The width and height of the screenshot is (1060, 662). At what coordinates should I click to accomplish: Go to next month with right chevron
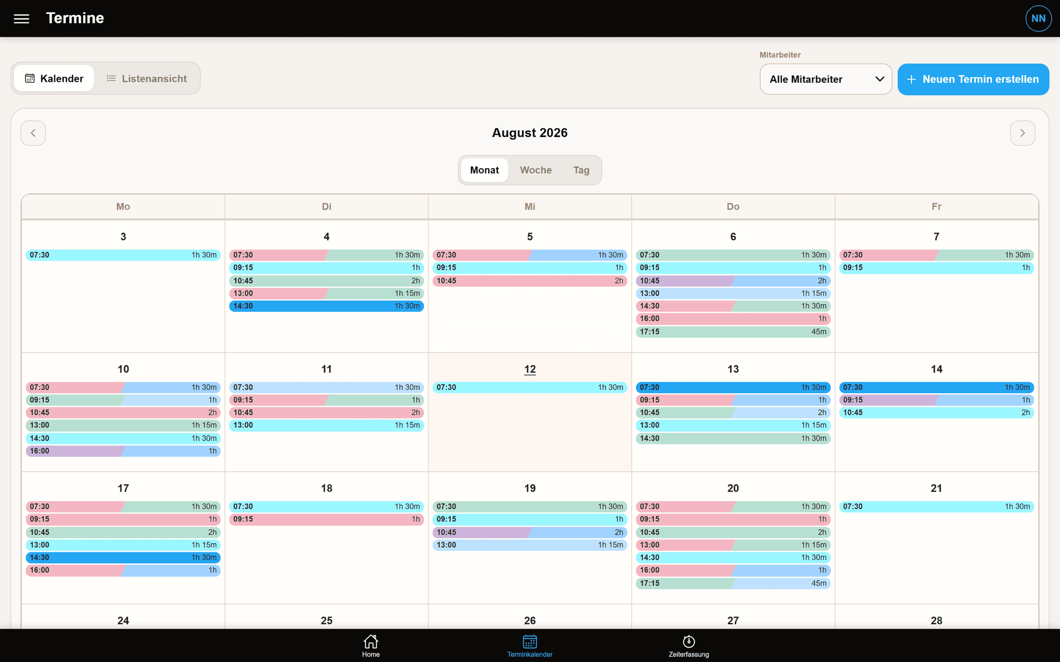pos(1022,133)
